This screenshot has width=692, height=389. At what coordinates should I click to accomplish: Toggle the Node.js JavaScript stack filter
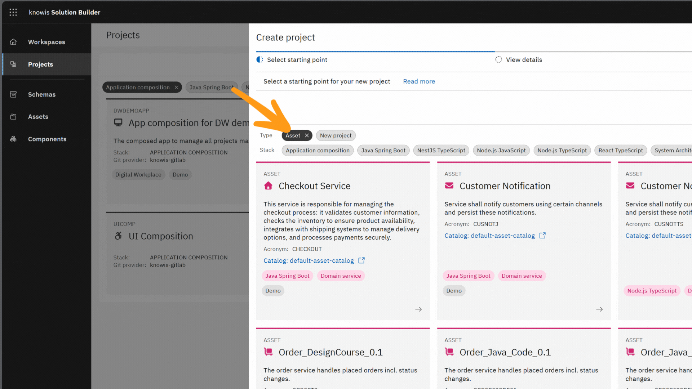pos(501,151)
